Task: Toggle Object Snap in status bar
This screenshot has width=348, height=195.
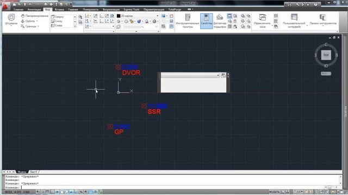Action: tap(62, 192)
